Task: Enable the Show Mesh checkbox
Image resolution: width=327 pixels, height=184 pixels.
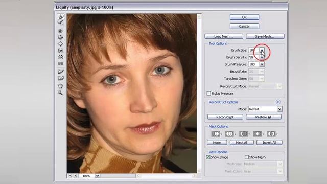Action: pos(247,157)
